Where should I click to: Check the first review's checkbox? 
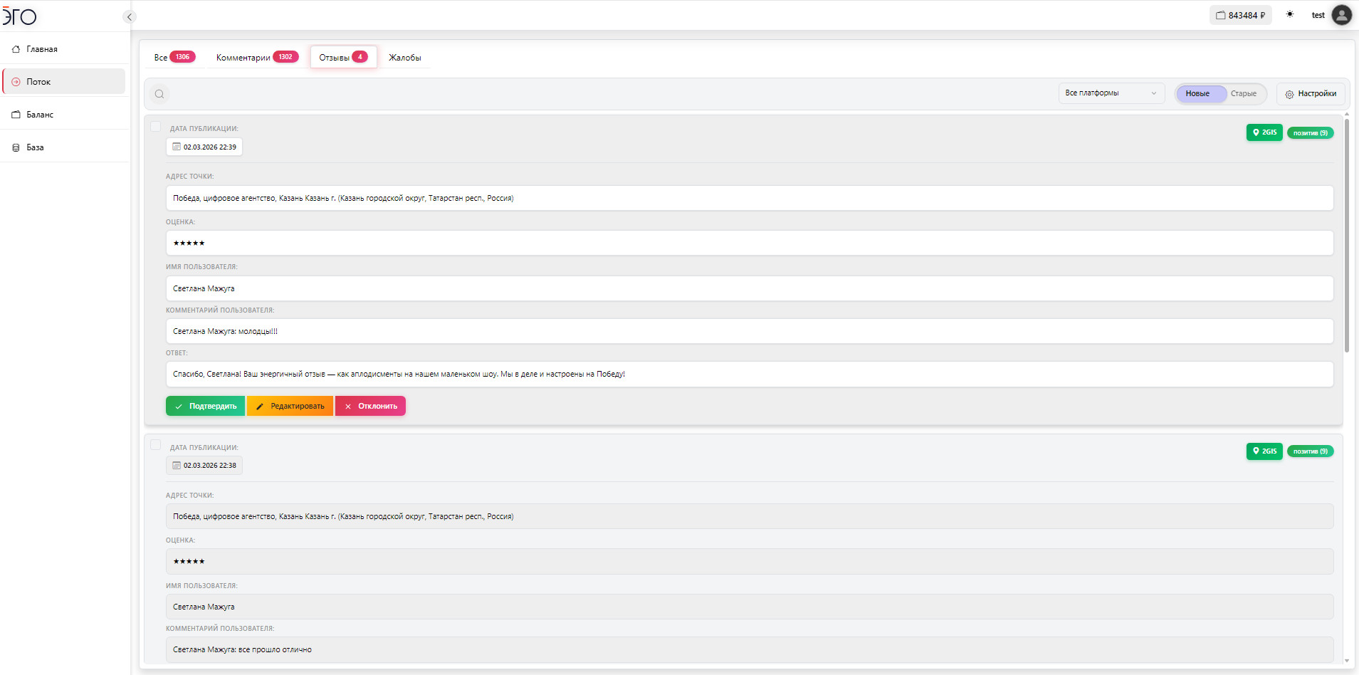155,127
